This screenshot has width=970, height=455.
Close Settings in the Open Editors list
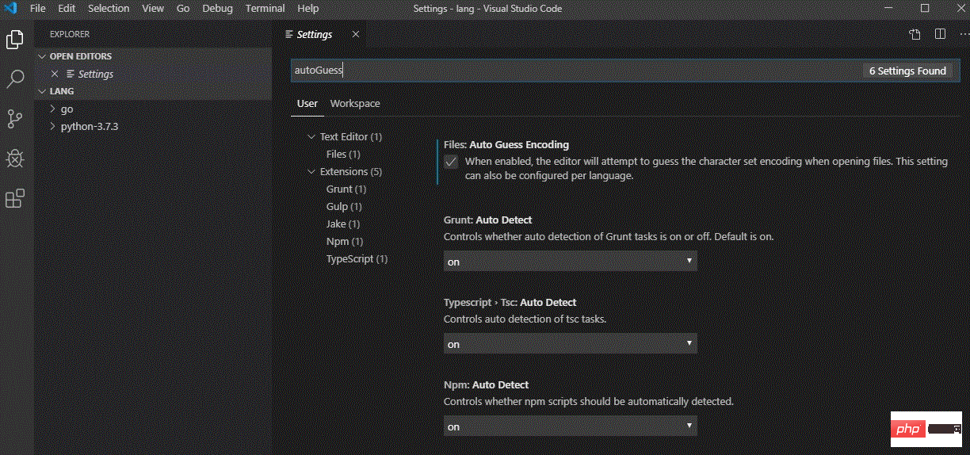pyautogui.click(x=55, y=74)
